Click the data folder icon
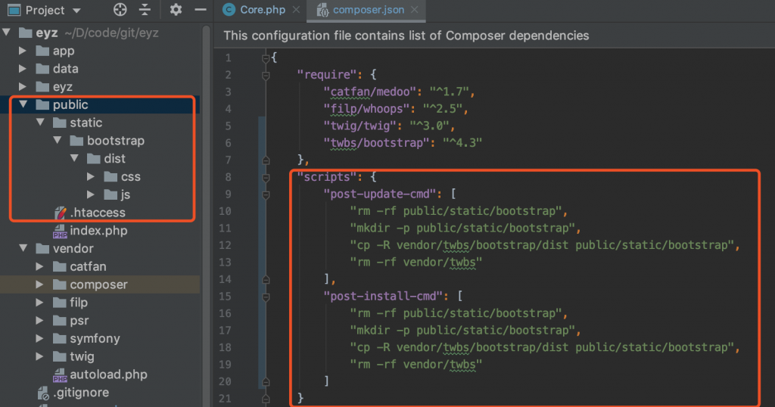The height and width of the screenshot is (407, 775). click(43, 68)
